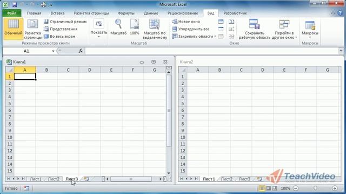Select column D header in Книга2

click(x=263, y=70)
